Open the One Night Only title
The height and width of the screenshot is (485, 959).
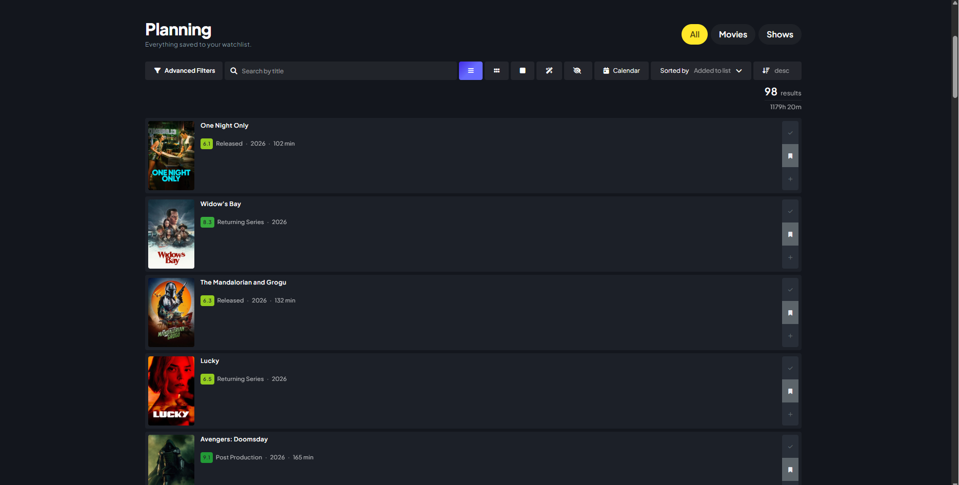click(x=224, y=126)
